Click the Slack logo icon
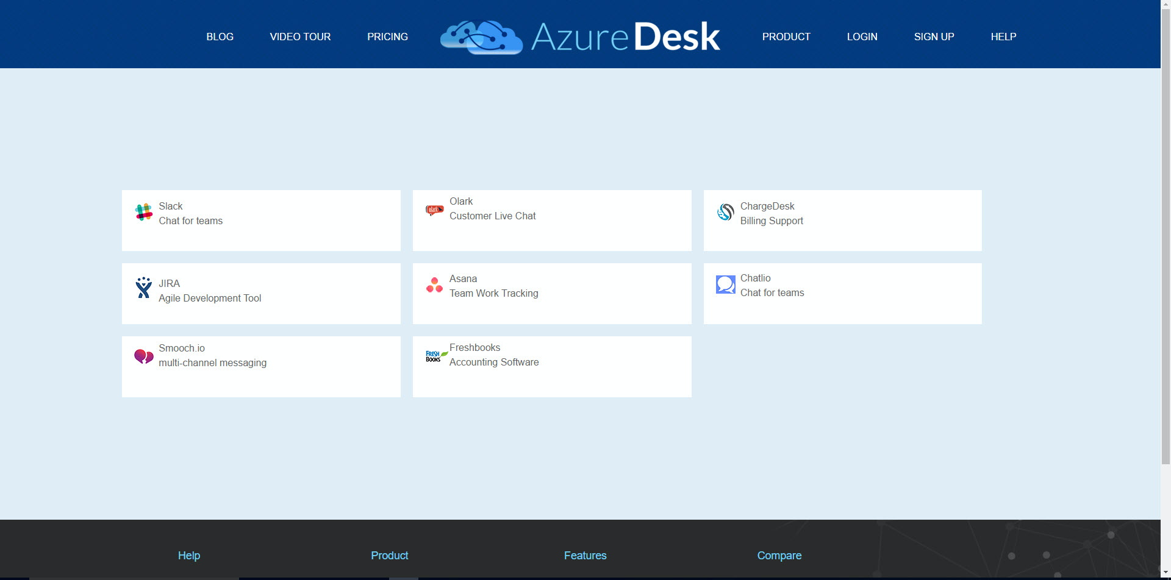1171x580 pixels. click(x=144, y=212)
